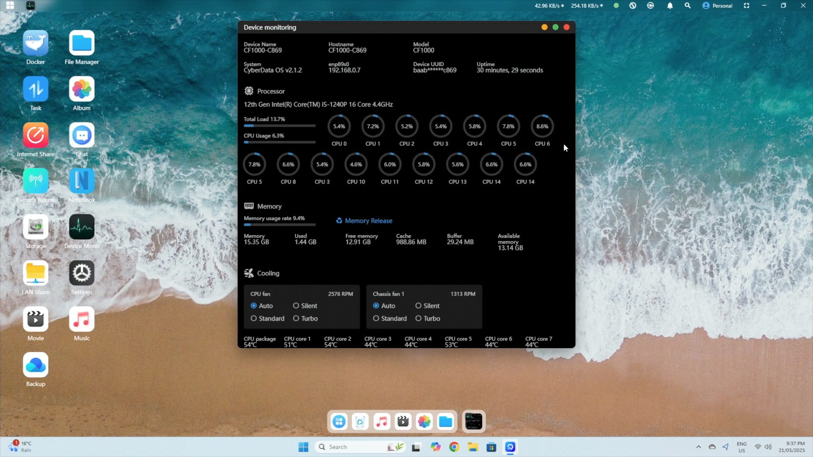The image size is (813, 457).
Task: Open the Backup desktop icon
Action: pos(36,365)
